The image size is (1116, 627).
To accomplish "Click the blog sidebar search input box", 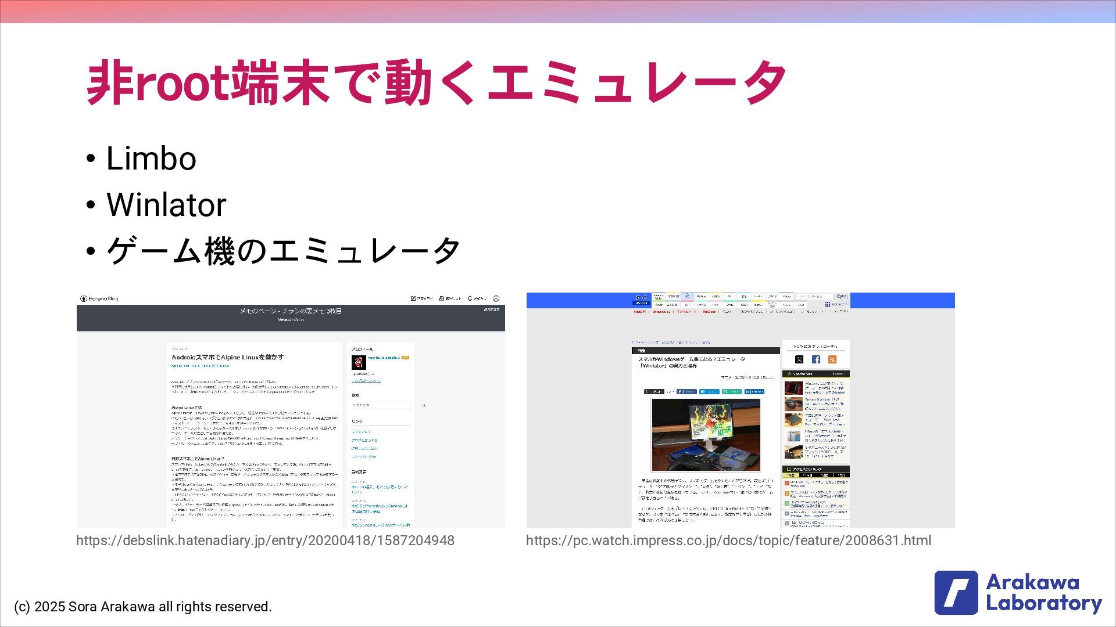I will (x=381, y=405).
